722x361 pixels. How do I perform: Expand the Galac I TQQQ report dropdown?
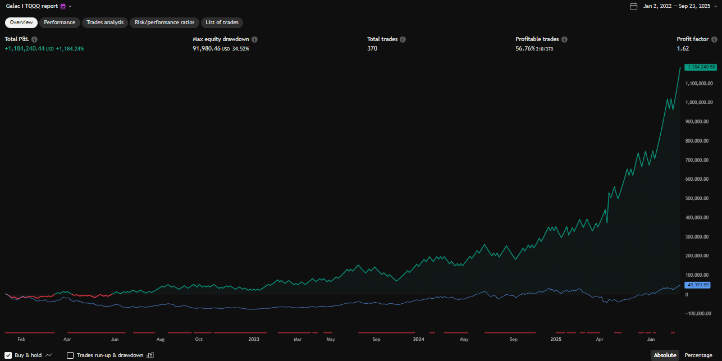click(70, 6)
